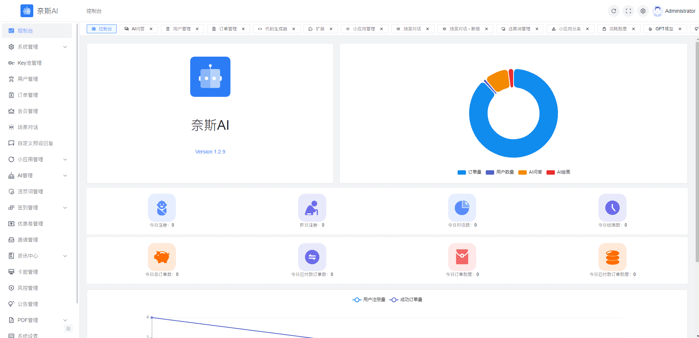Click the 控制台 breadcrumb text
The width and height of the screenshot is (699, 338).
coord(94,11)
